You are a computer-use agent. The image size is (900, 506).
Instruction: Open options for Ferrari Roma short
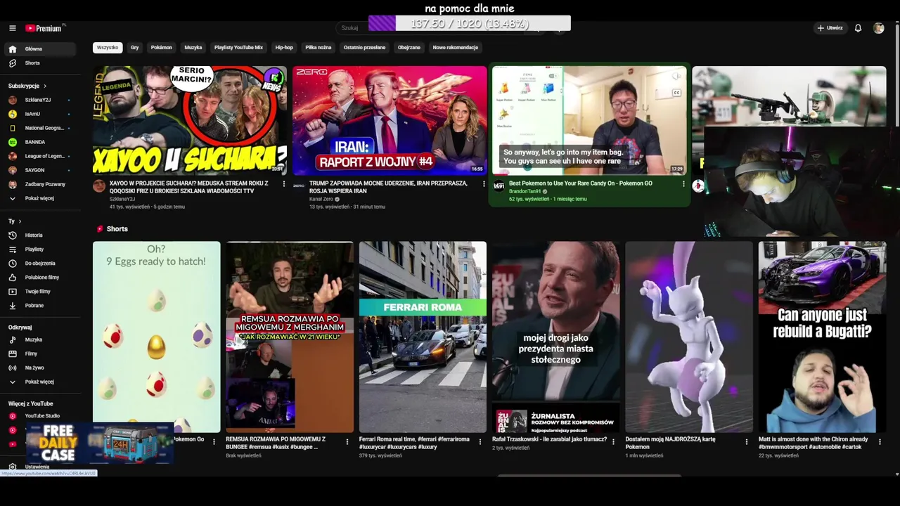click(480, 442)
